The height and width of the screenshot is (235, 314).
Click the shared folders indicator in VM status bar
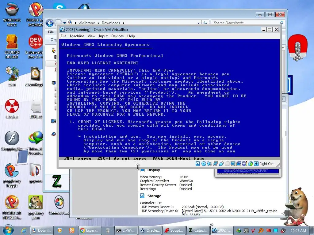tap(227, 164)
